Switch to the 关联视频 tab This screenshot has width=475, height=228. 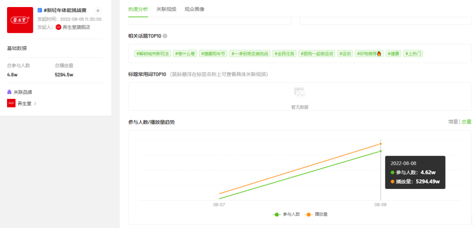pos(166,9)
